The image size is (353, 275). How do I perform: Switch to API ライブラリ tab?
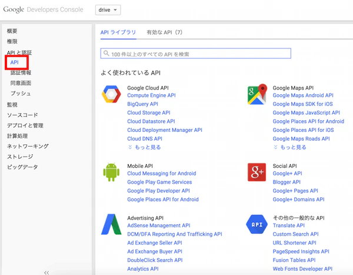[118, 32]
